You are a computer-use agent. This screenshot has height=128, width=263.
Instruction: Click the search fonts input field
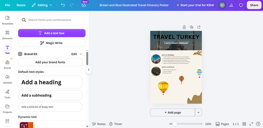point(52,20)
